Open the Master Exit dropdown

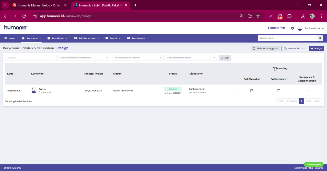[x=294, y=48]
